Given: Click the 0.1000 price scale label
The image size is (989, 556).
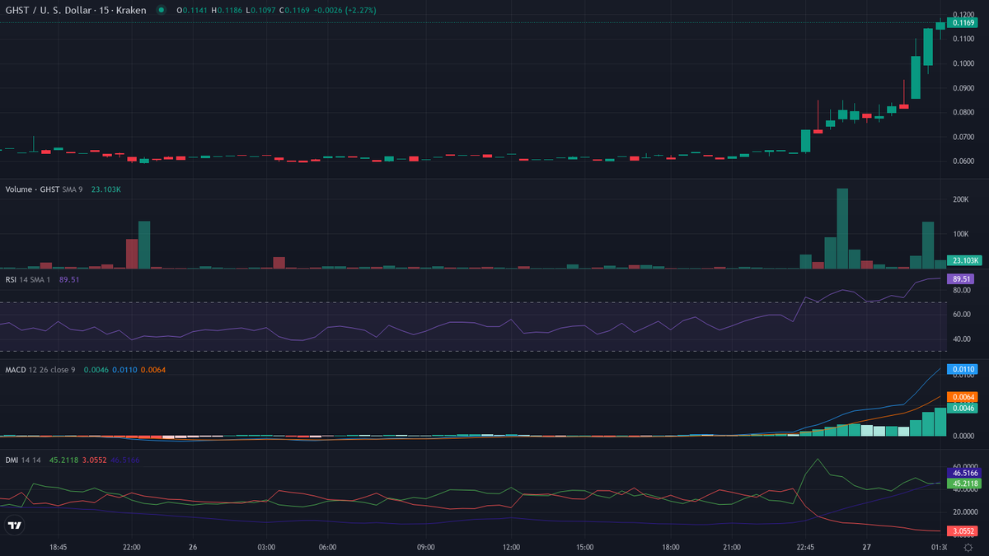Looking at the screenshot, I should 963,63.
